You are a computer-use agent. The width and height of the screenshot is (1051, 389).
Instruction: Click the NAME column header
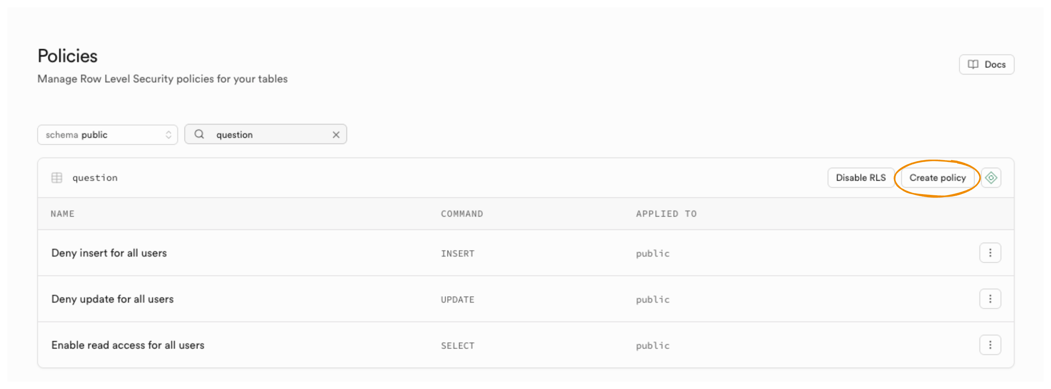[63, 214]
